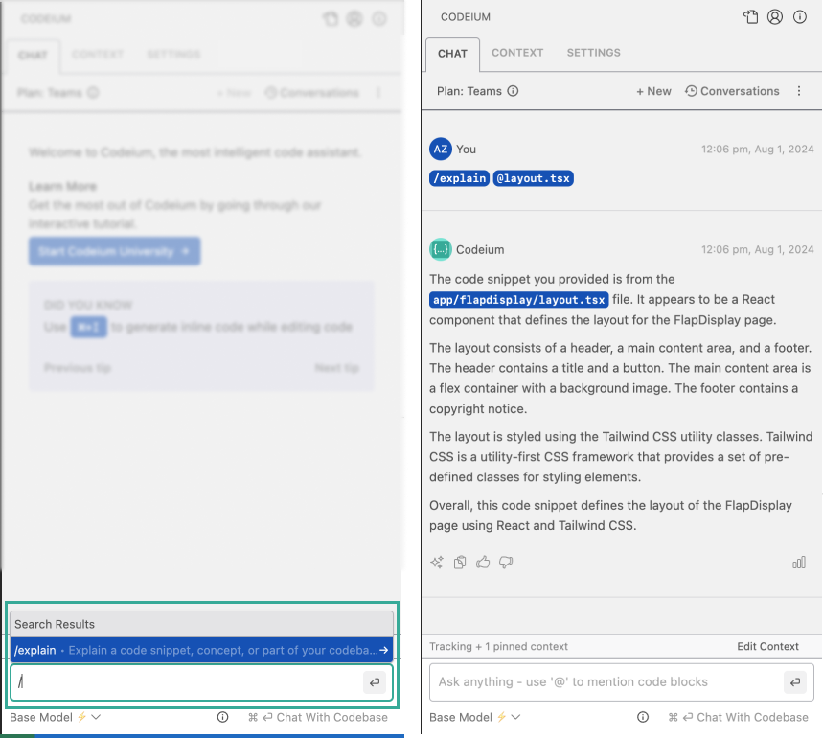Click send arrow in right chat input
823x738 pixels.
[795, 681]
